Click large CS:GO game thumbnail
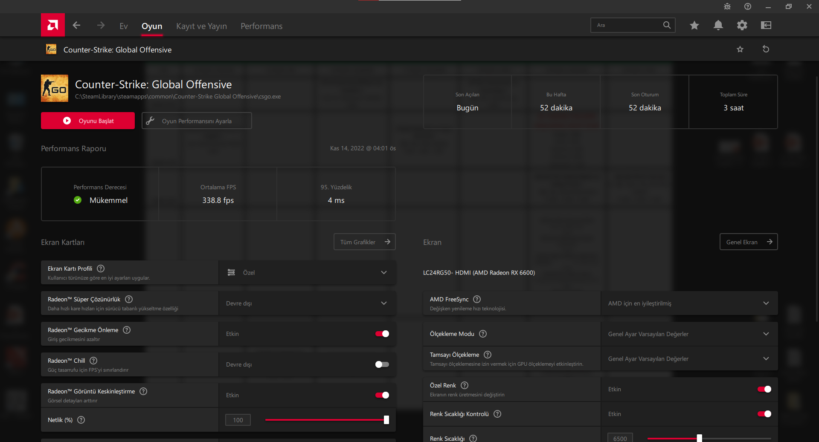 click(55, 88)
